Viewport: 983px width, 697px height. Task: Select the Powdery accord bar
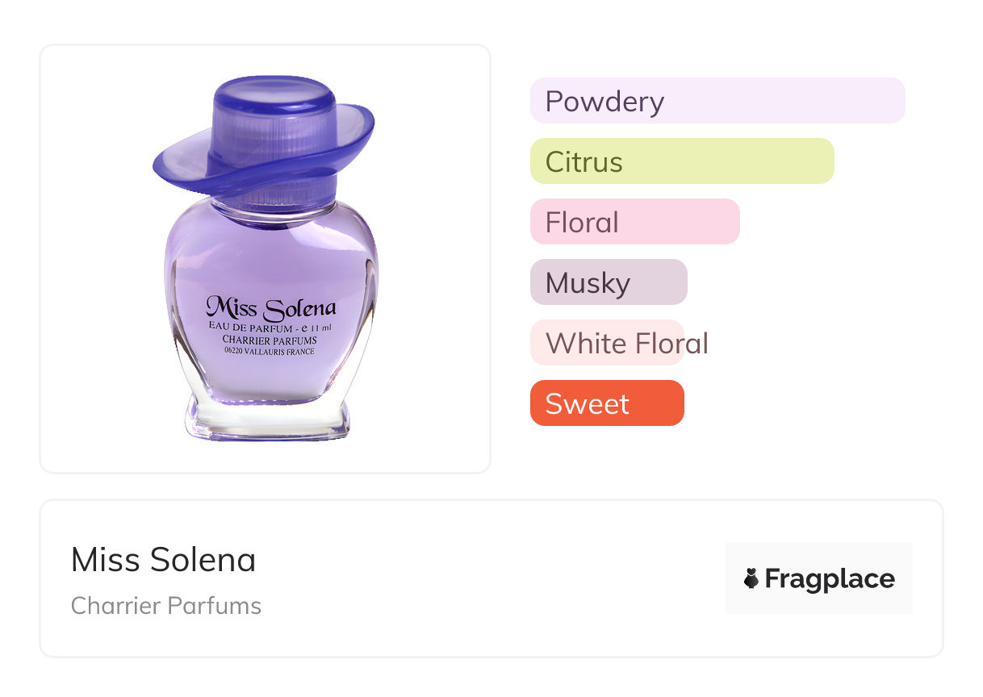pyautogui.click(x=717, y=101)
